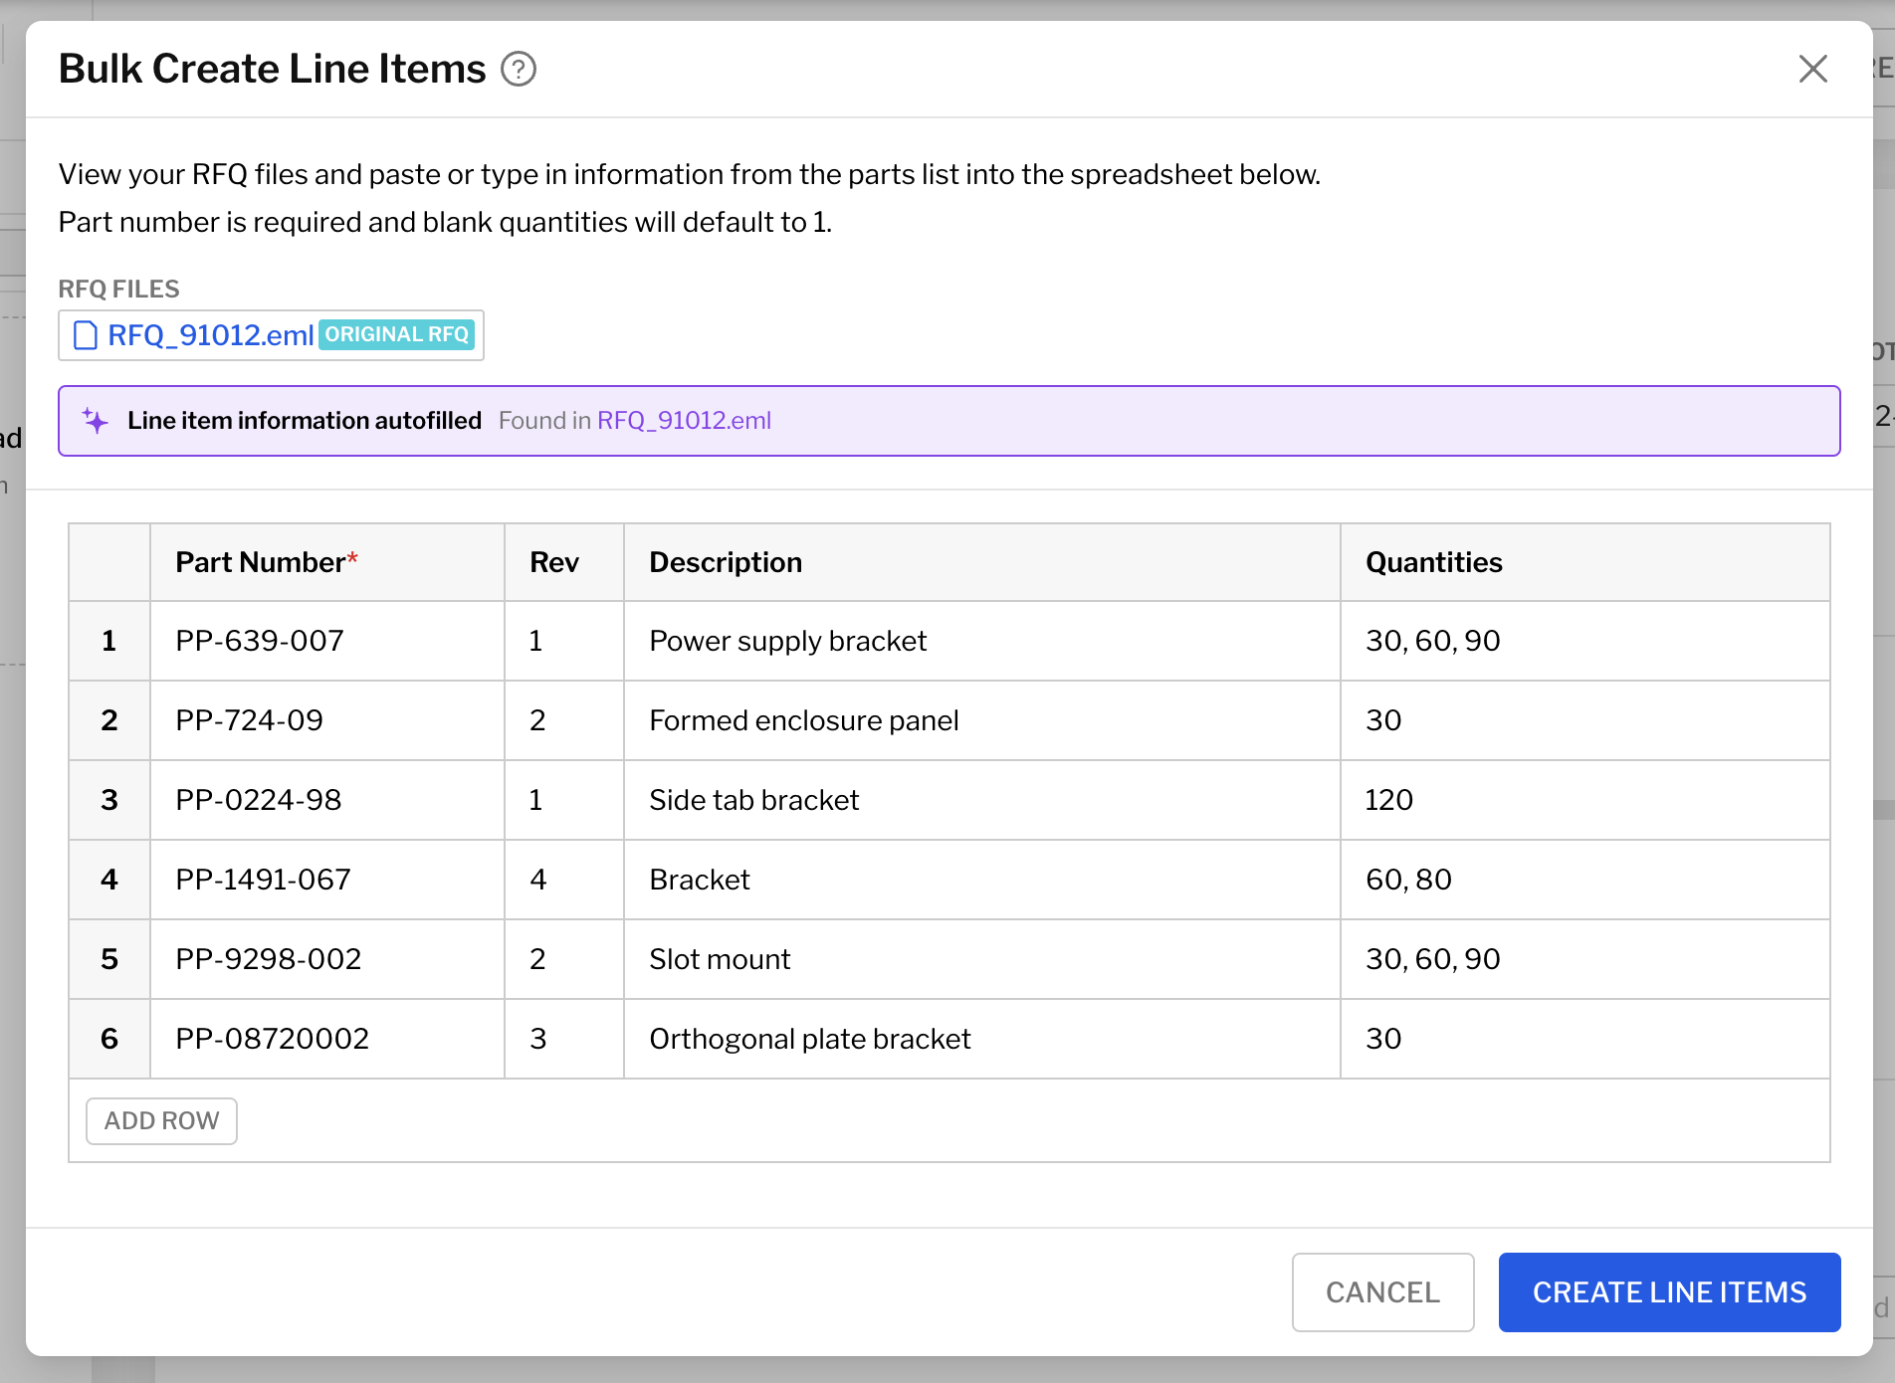Image resolution: width=1895 pixels, height=1383 pixels.
Task: Dismiss the dialog with the X icon
Action: (1813, 69)
